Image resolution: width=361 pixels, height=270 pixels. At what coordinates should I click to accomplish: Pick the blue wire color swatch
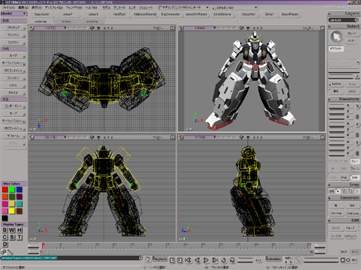coord(19,189)
